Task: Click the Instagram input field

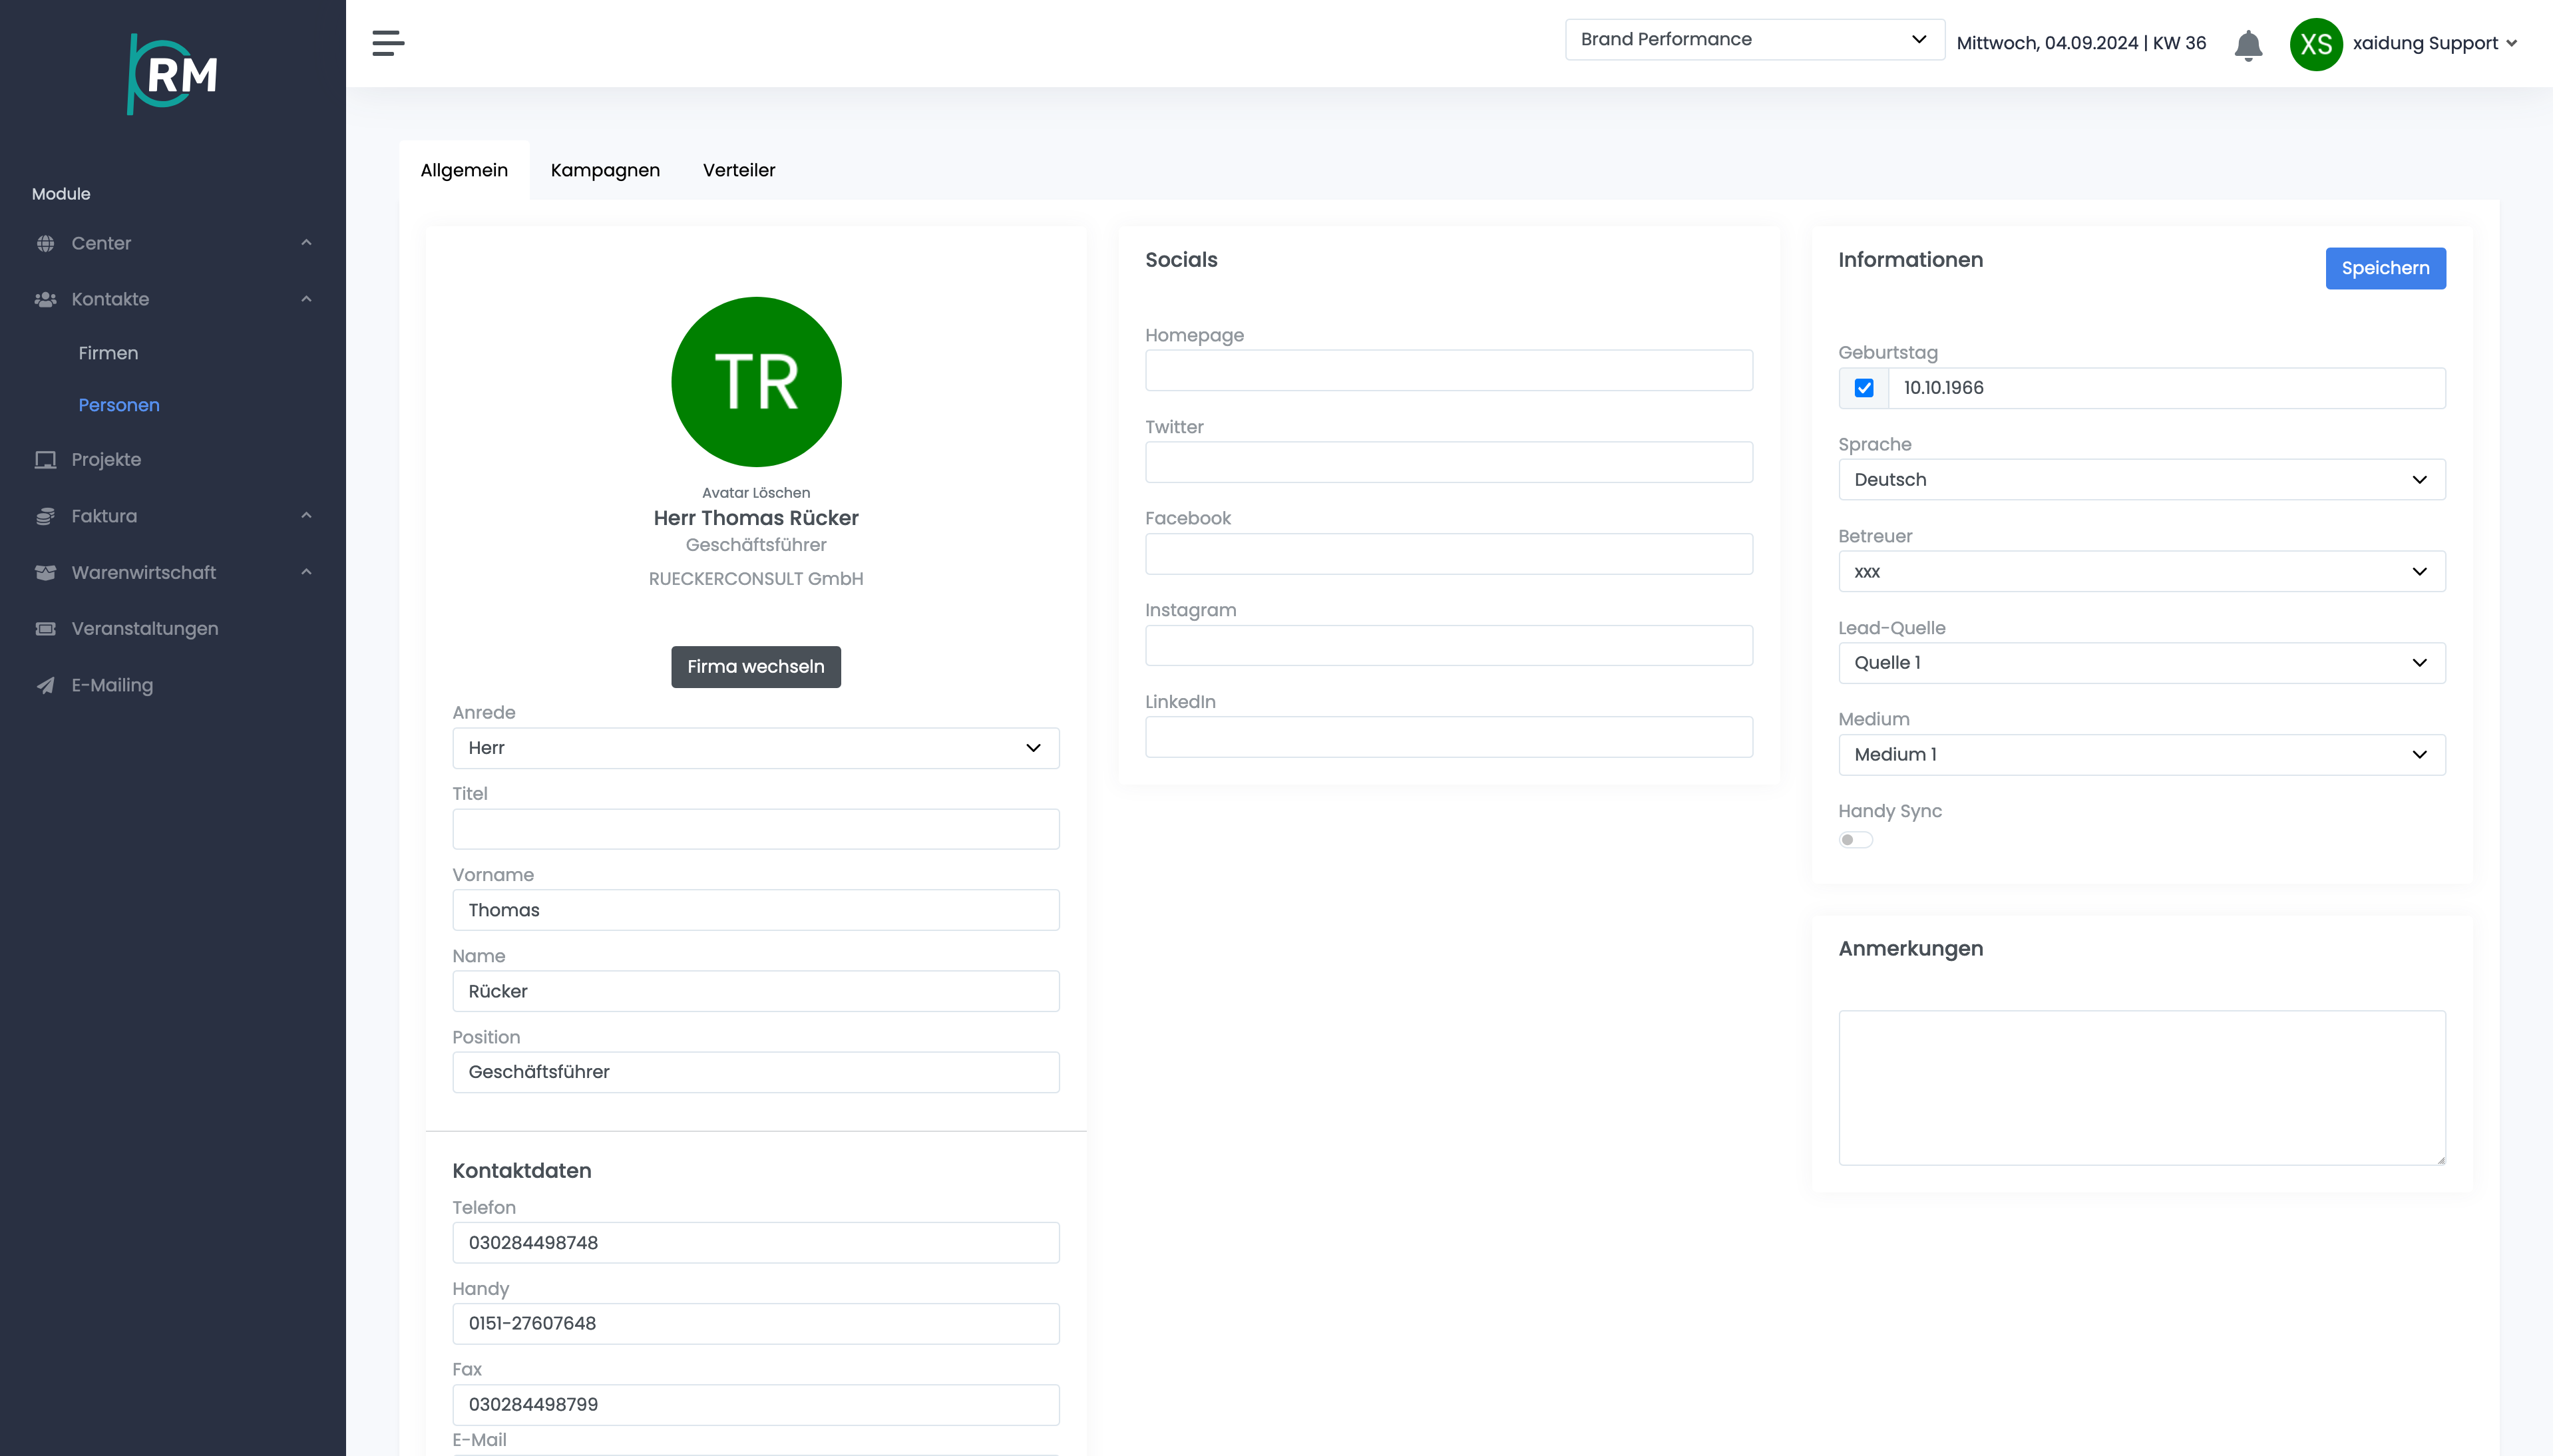Action: pos(1448,646)
